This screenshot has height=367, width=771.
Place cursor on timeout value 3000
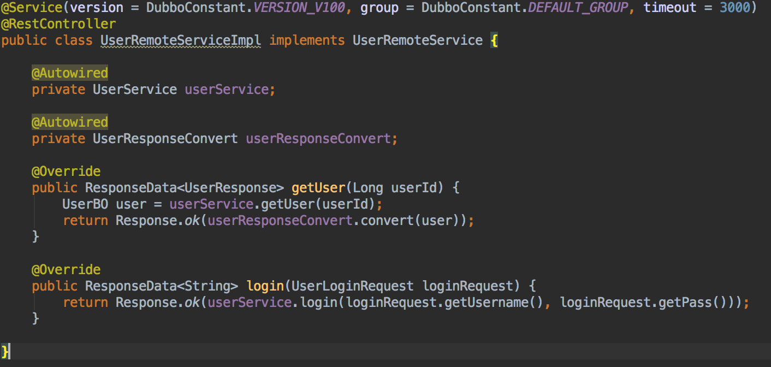(x=734, y=8)
